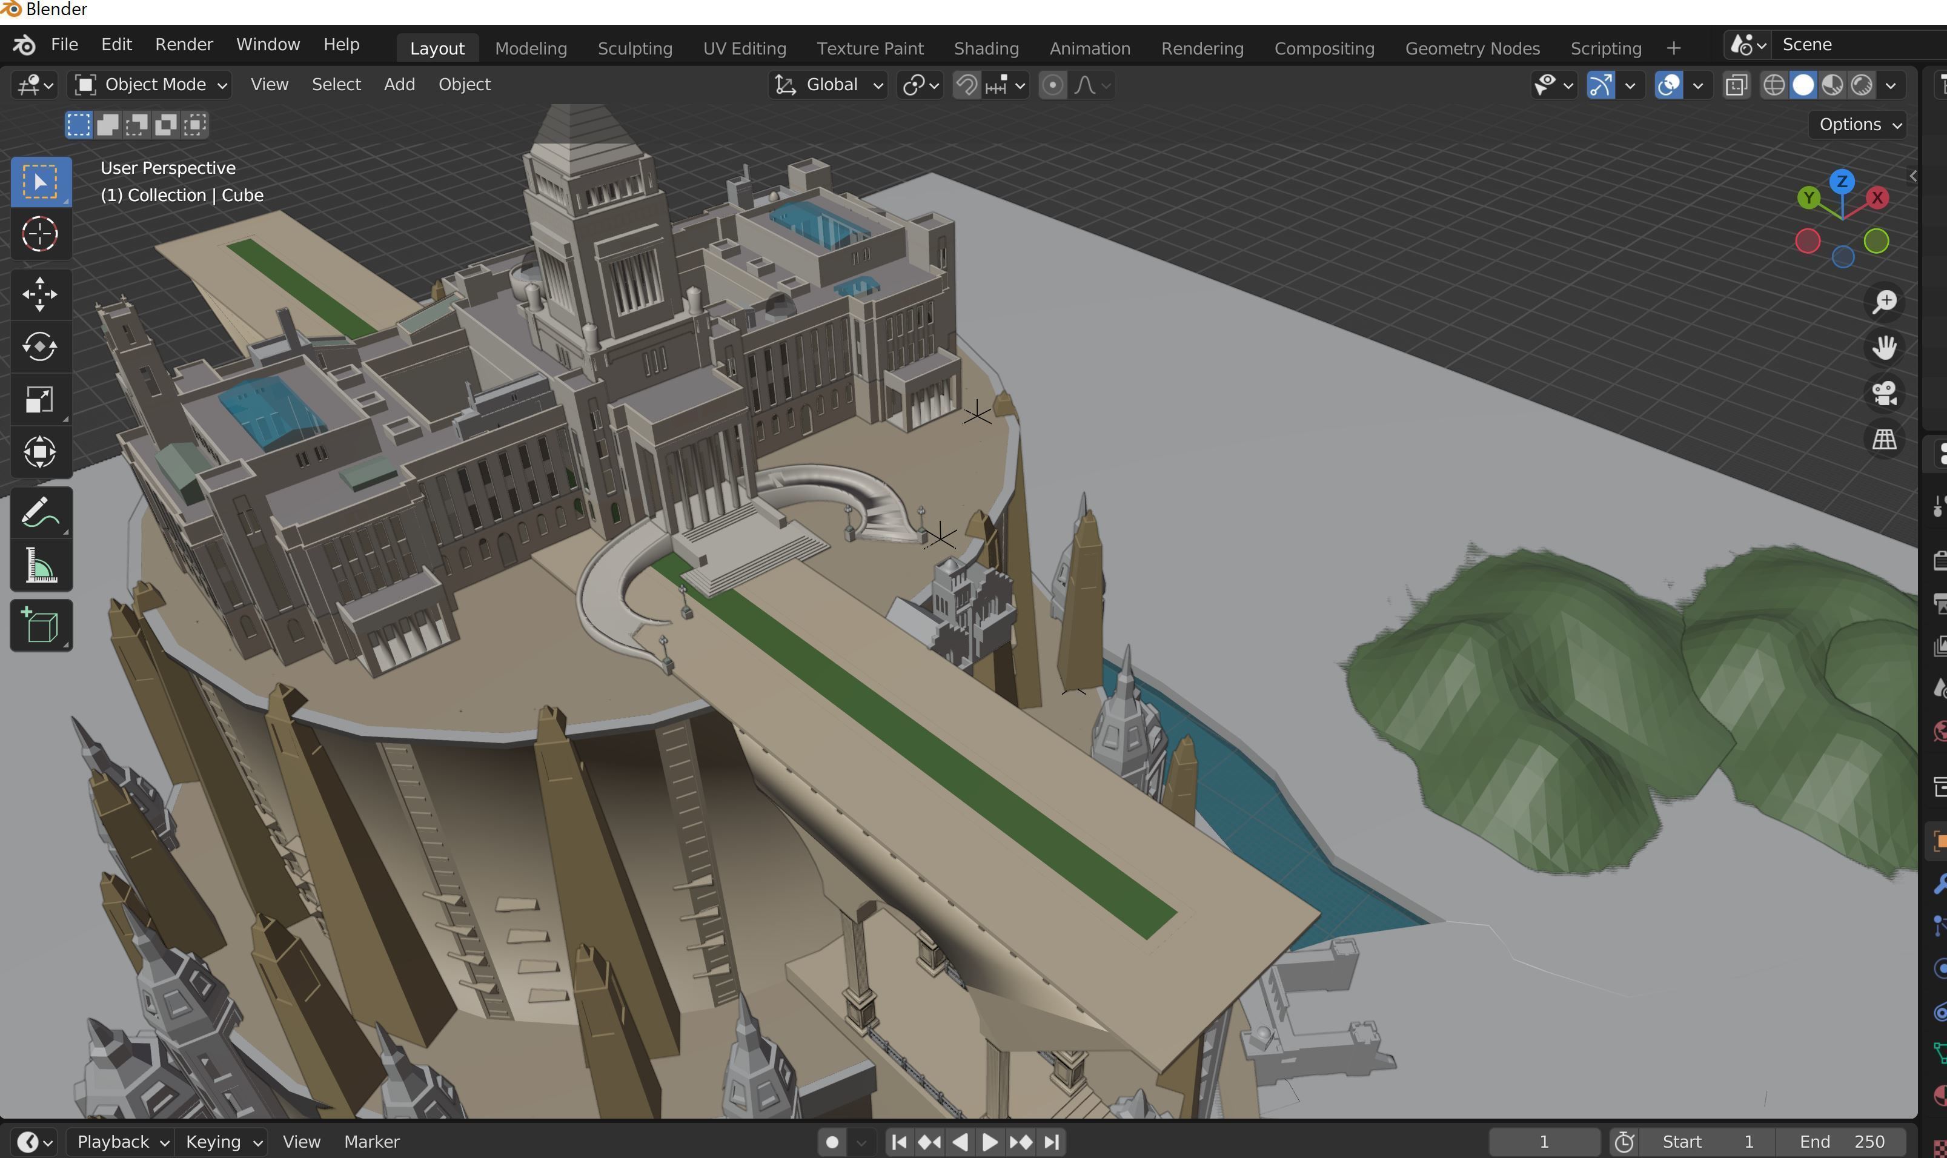Open the Render menu
The width and height of the screenshot is (1947, 1158).
click(184, 44)
